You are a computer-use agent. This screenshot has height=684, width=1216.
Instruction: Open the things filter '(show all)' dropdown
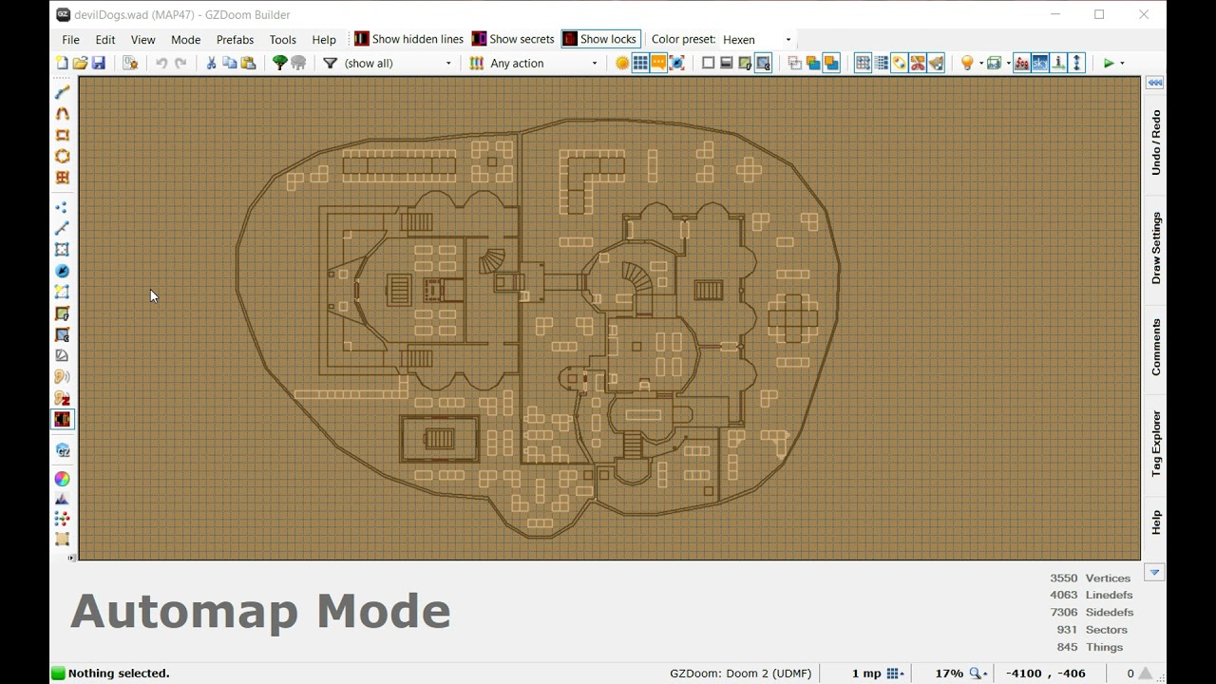[x=398, y=63]
